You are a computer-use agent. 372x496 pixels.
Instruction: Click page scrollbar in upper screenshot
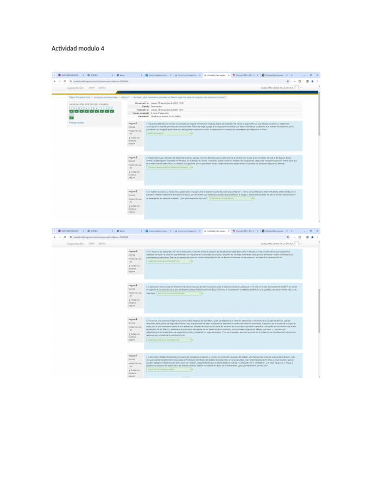[x=319, y=114]
